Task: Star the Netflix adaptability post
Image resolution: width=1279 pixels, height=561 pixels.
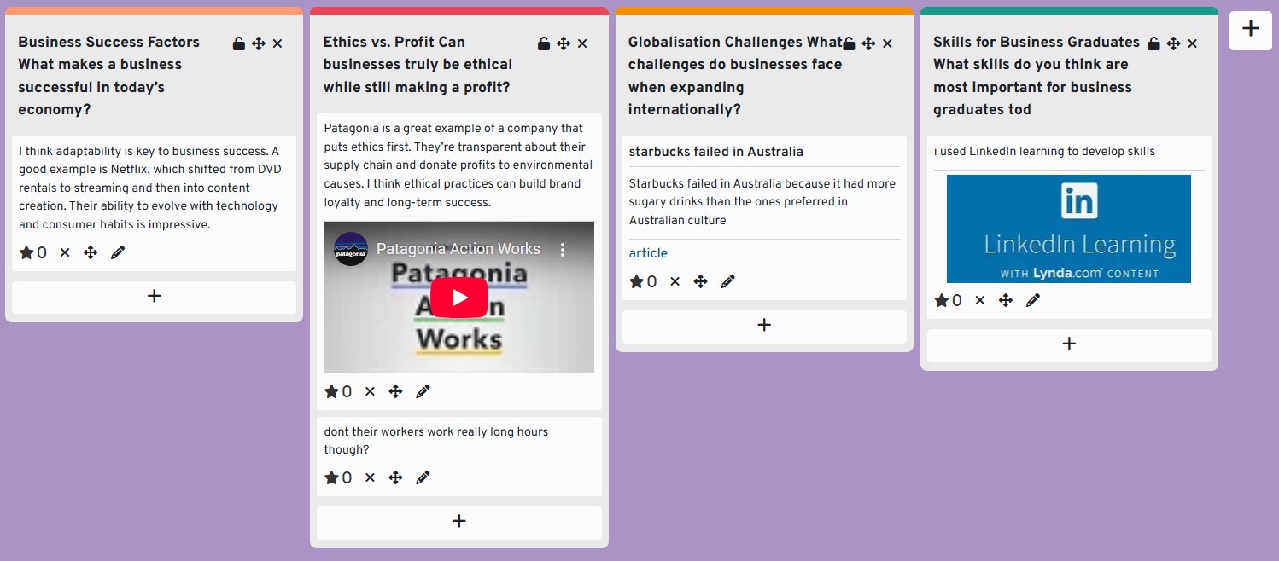Action: 27,252
